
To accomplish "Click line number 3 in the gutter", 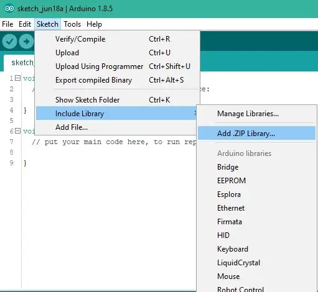I will pos(12,99).
